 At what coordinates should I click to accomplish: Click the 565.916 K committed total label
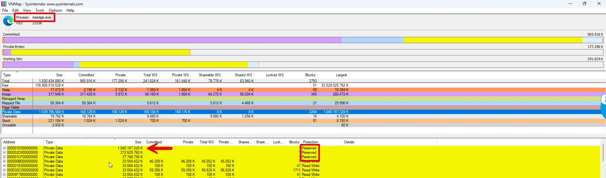(595, 34)
